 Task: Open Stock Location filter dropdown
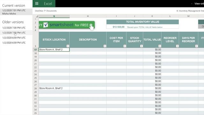(68, 46)
